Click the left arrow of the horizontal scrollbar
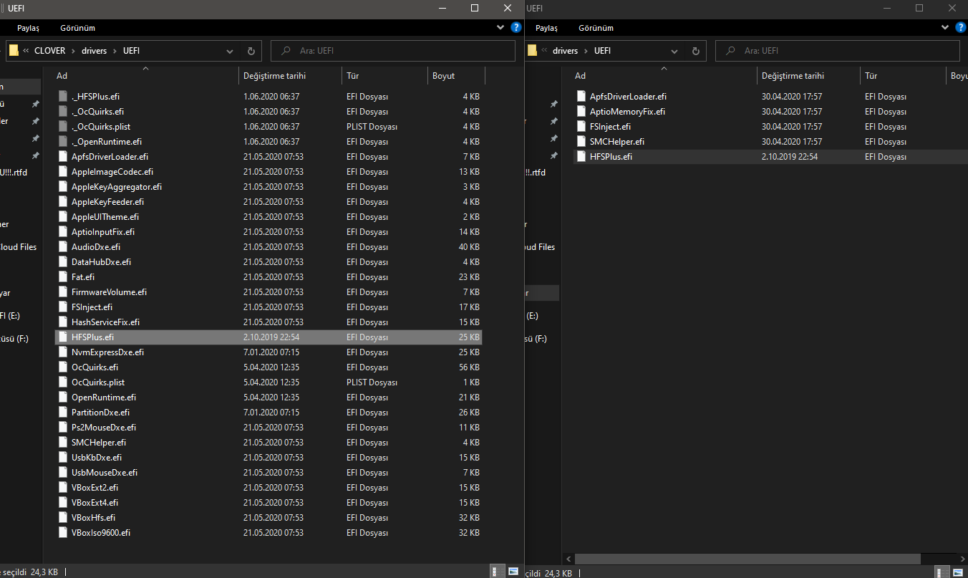Image resolution: width=968 pixels, height=578 pixels. [568, 559]
